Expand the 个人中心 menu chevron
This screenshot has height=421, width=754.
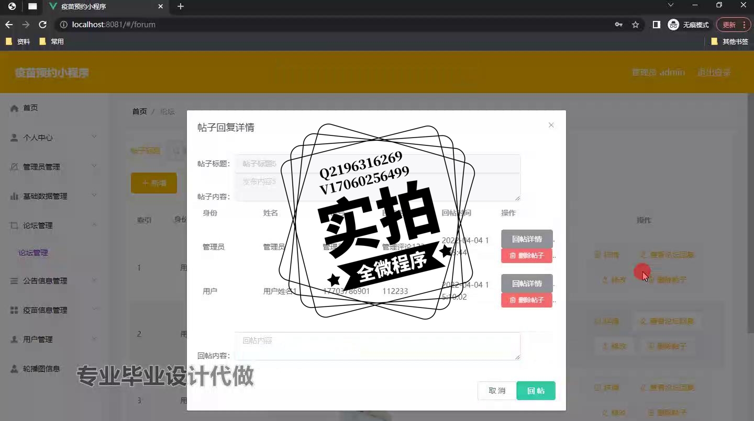coord(94,136)
